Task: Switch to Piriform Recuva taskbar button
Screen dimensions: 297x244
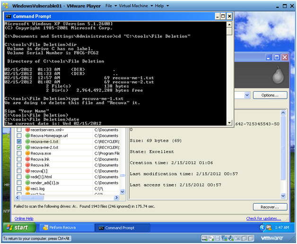Action: [x=67, y=227]
